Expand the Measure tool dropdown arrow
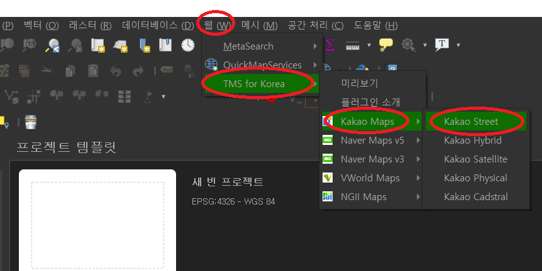This screenshot has width=542, height=271. pos(369,45)
